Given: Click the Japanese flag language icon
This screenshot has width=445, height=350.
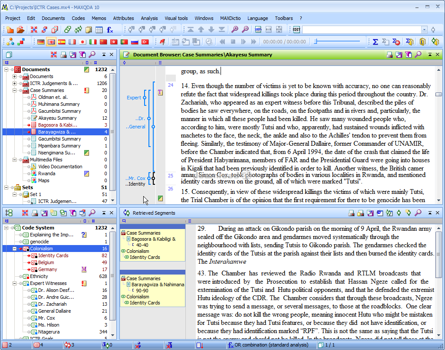Looking at the screenshot, I should [82, 42].
